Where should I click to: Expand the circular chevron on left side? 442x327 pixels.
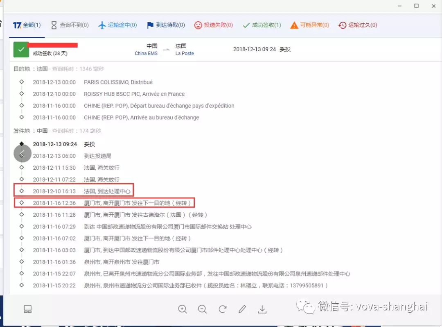coord(23,153)
